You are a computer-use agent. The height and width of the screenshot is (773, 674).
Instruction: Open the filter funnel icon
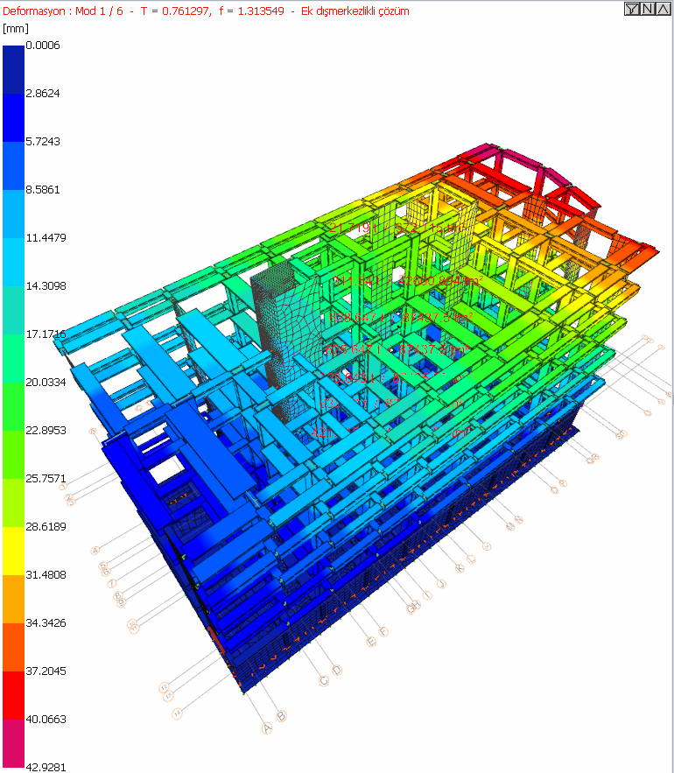click(632, 9)
